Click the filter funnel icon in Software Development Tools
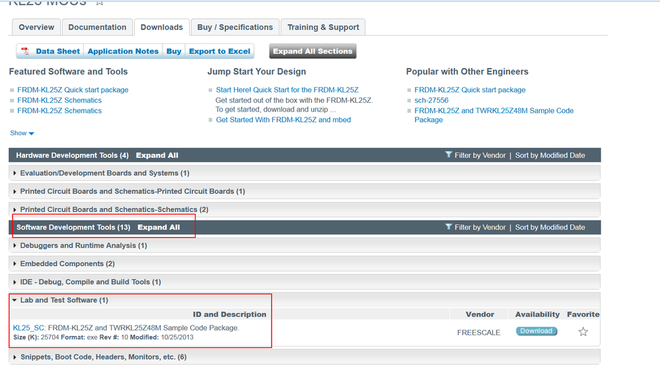Image resolution: width=660 pixels, height=365 pixels. (449, 227)
